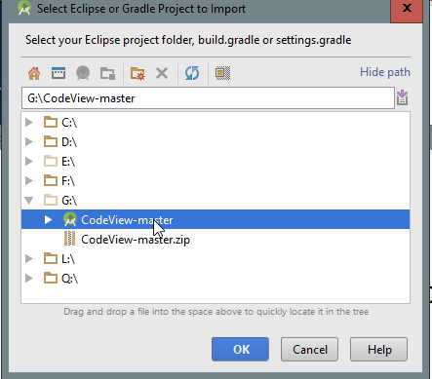This screenshot has width=432, height=379.
Task: Click the Home directory icon
Action: click(34, 73)
